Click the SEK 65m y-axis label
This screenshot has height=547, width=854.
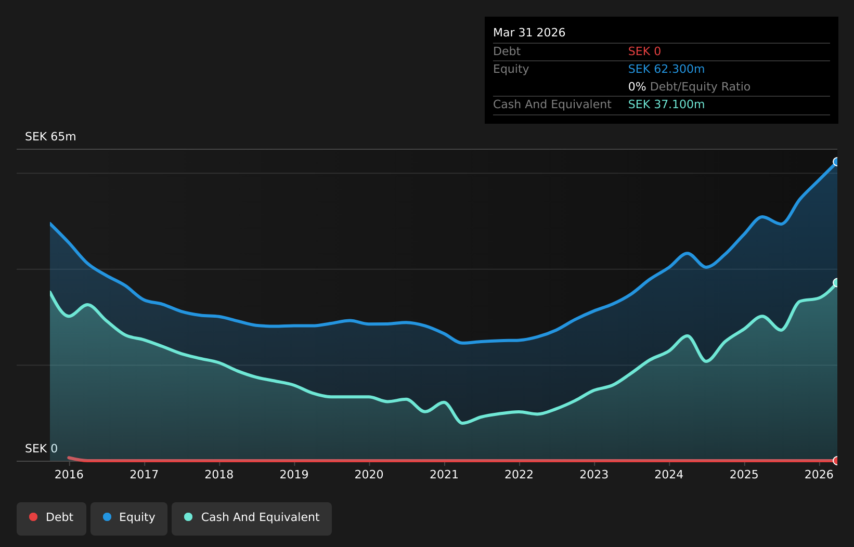point(50,137)
